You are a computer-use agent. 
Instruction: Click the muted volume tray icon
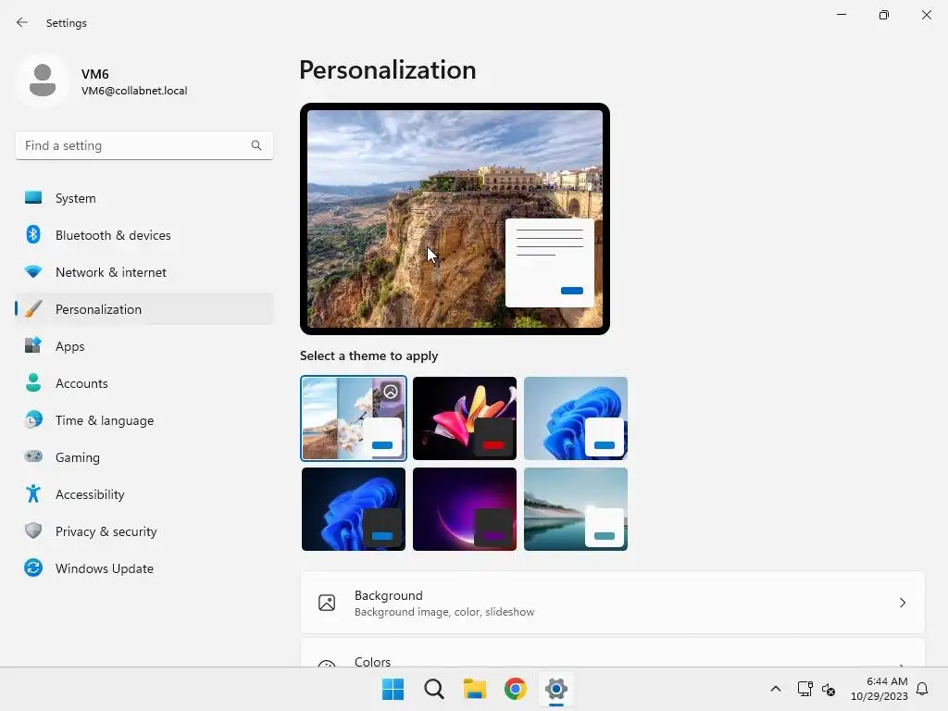coord(829,689)
